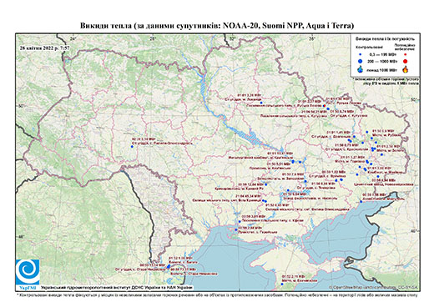434x307 pixels.
Task: Click the blue flame icon in legend
Action: coord(361,69)
